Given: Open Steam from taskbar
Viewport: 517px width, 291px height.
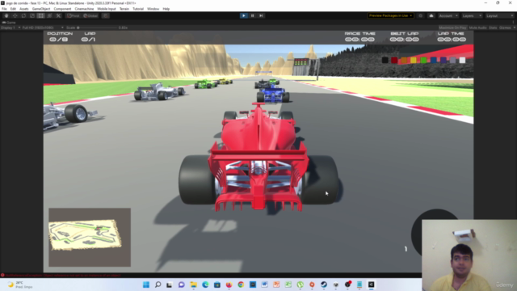Looking at the screenshot, I should tap(324, 285).
